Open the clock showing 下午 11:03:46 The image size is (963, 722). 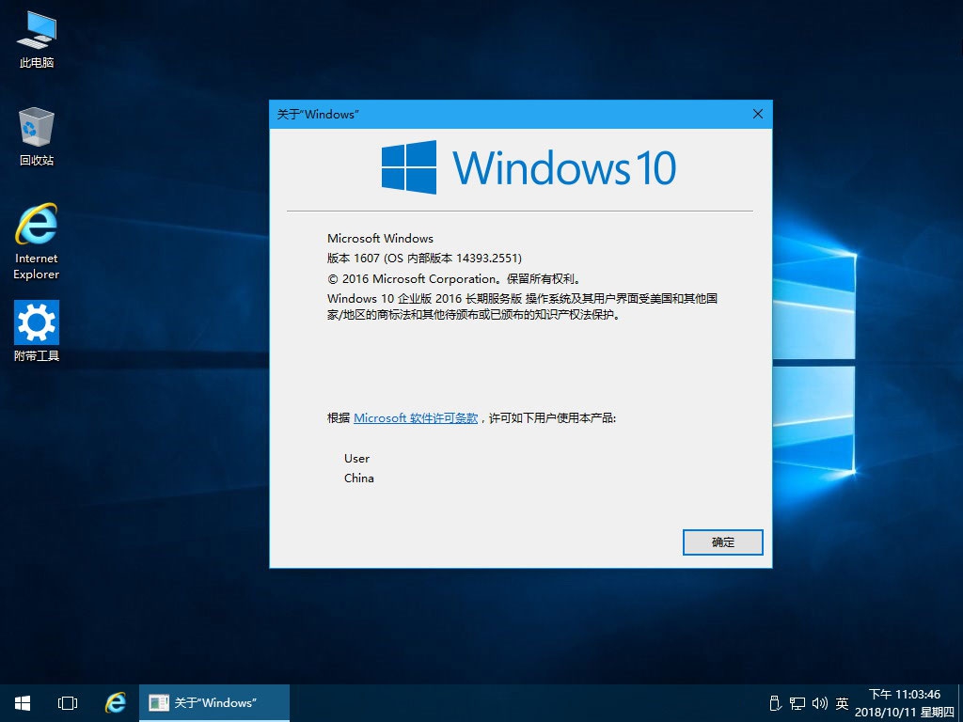click(904, 703)
